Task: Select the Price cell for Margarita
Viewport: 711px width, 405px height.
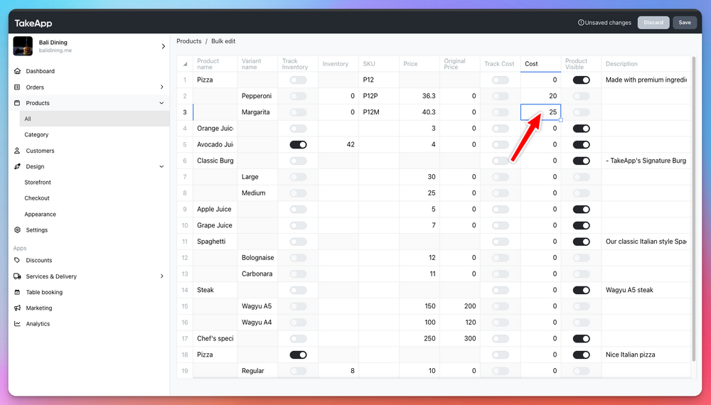Action: click(419, 112)
